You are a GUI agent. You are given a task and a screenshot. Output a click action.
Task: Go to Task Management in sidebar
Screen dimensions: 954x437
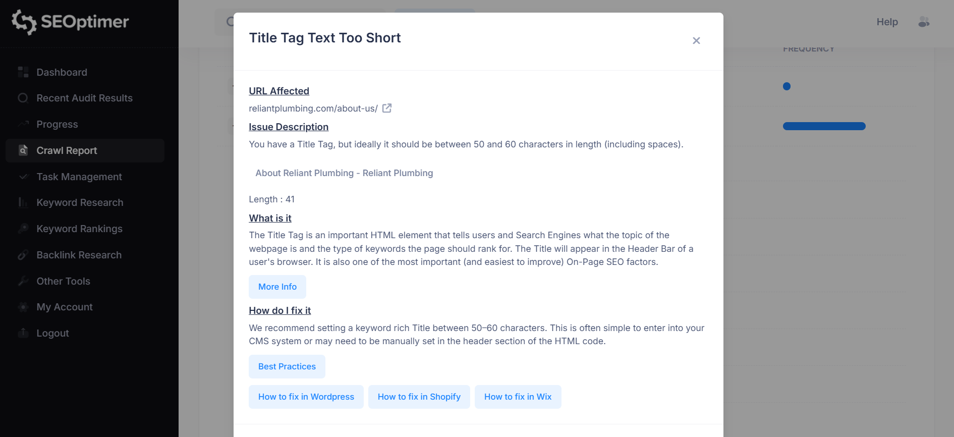click(79, 177)
